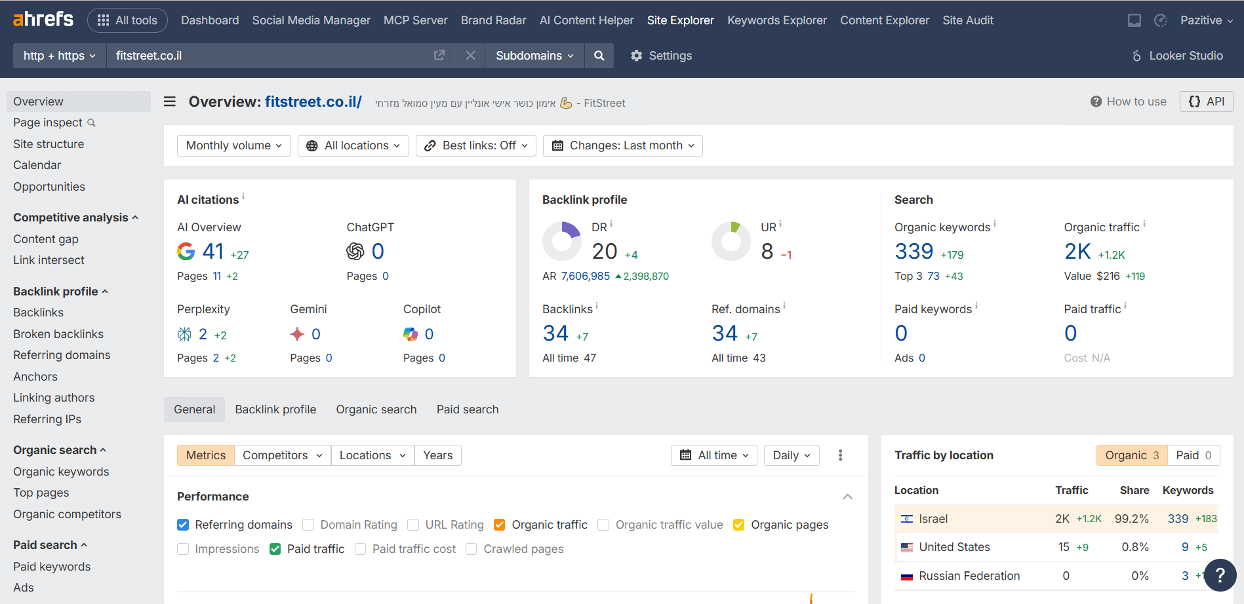Open URL in new tab icon
The image size is (1244, 604).
439,56
